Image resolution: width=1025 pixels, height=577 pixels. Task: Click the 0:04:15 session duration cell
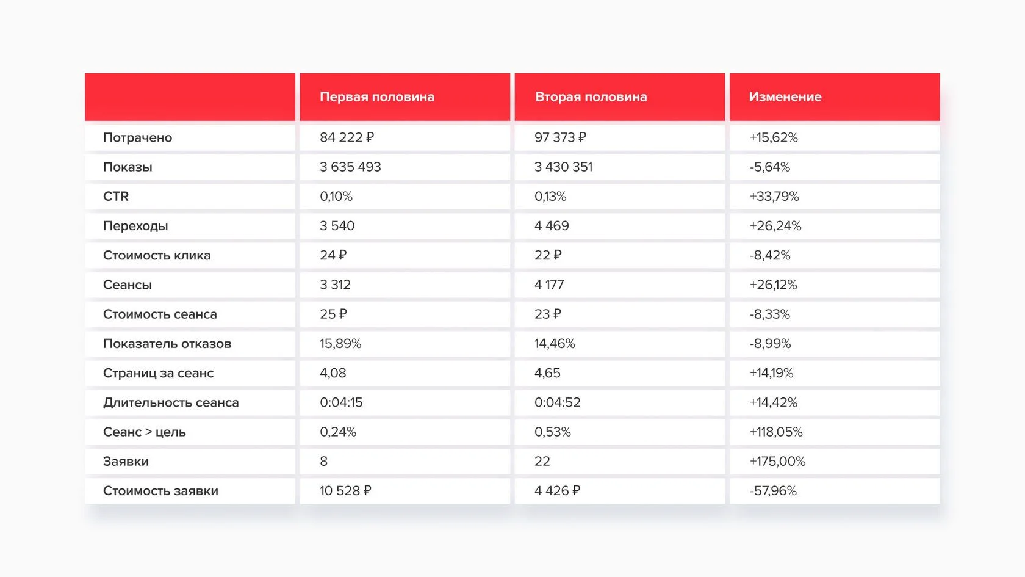[x=341, y=403]
